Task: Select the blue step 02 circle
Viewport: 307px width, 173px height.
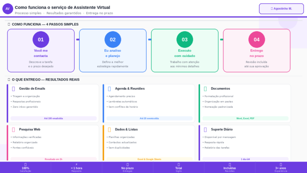Action: 113,39
